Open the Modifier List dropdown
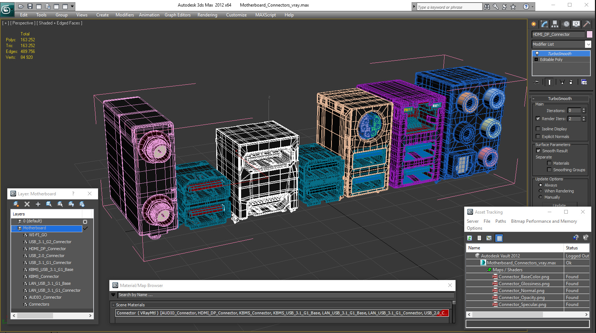This screenshot has height=333, width=596. (x=588, y=44)
